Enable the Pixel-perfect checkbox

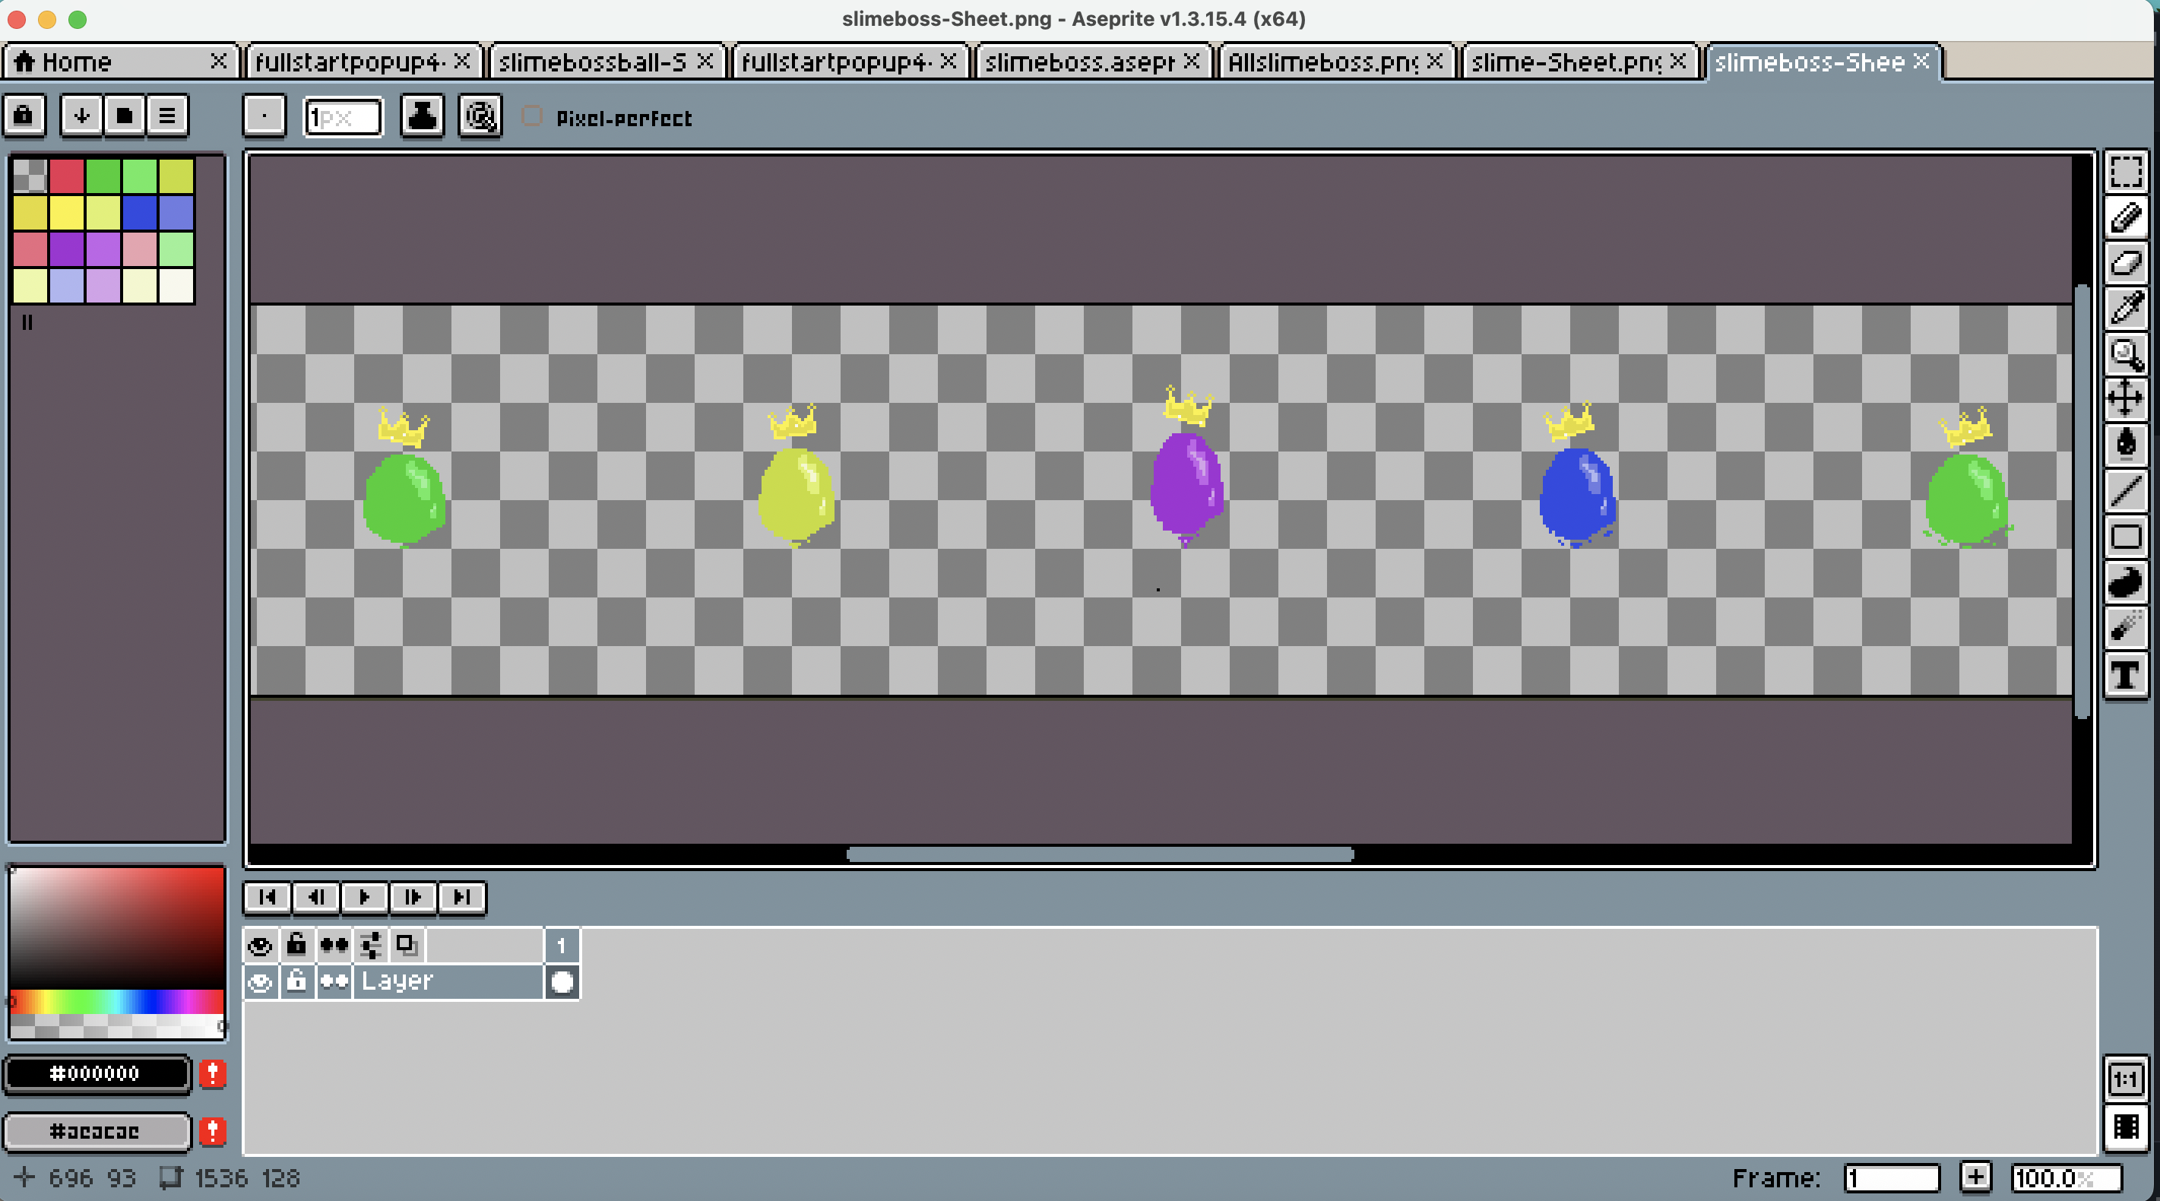click(531, 116)
